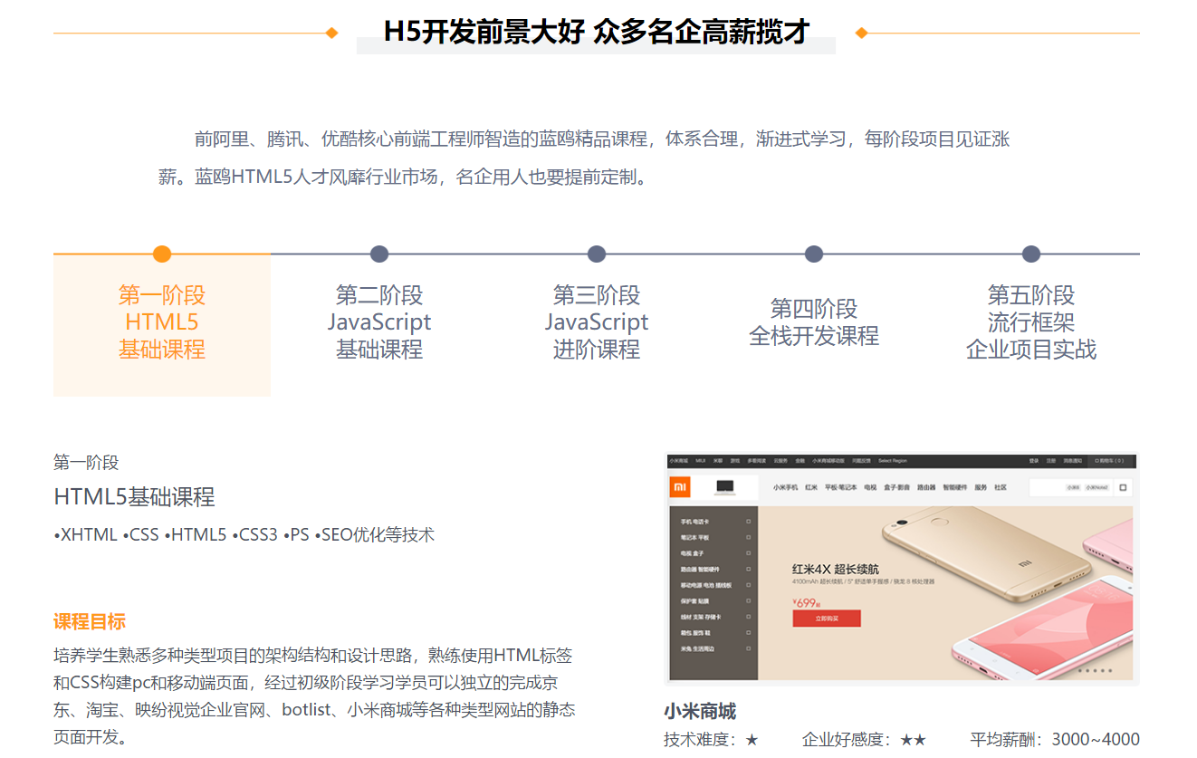Screen dimensions: 1197x758
Task: Click the 米兔 生活周边 sidebar row in the preview
Action: click(x=714, y=648)
